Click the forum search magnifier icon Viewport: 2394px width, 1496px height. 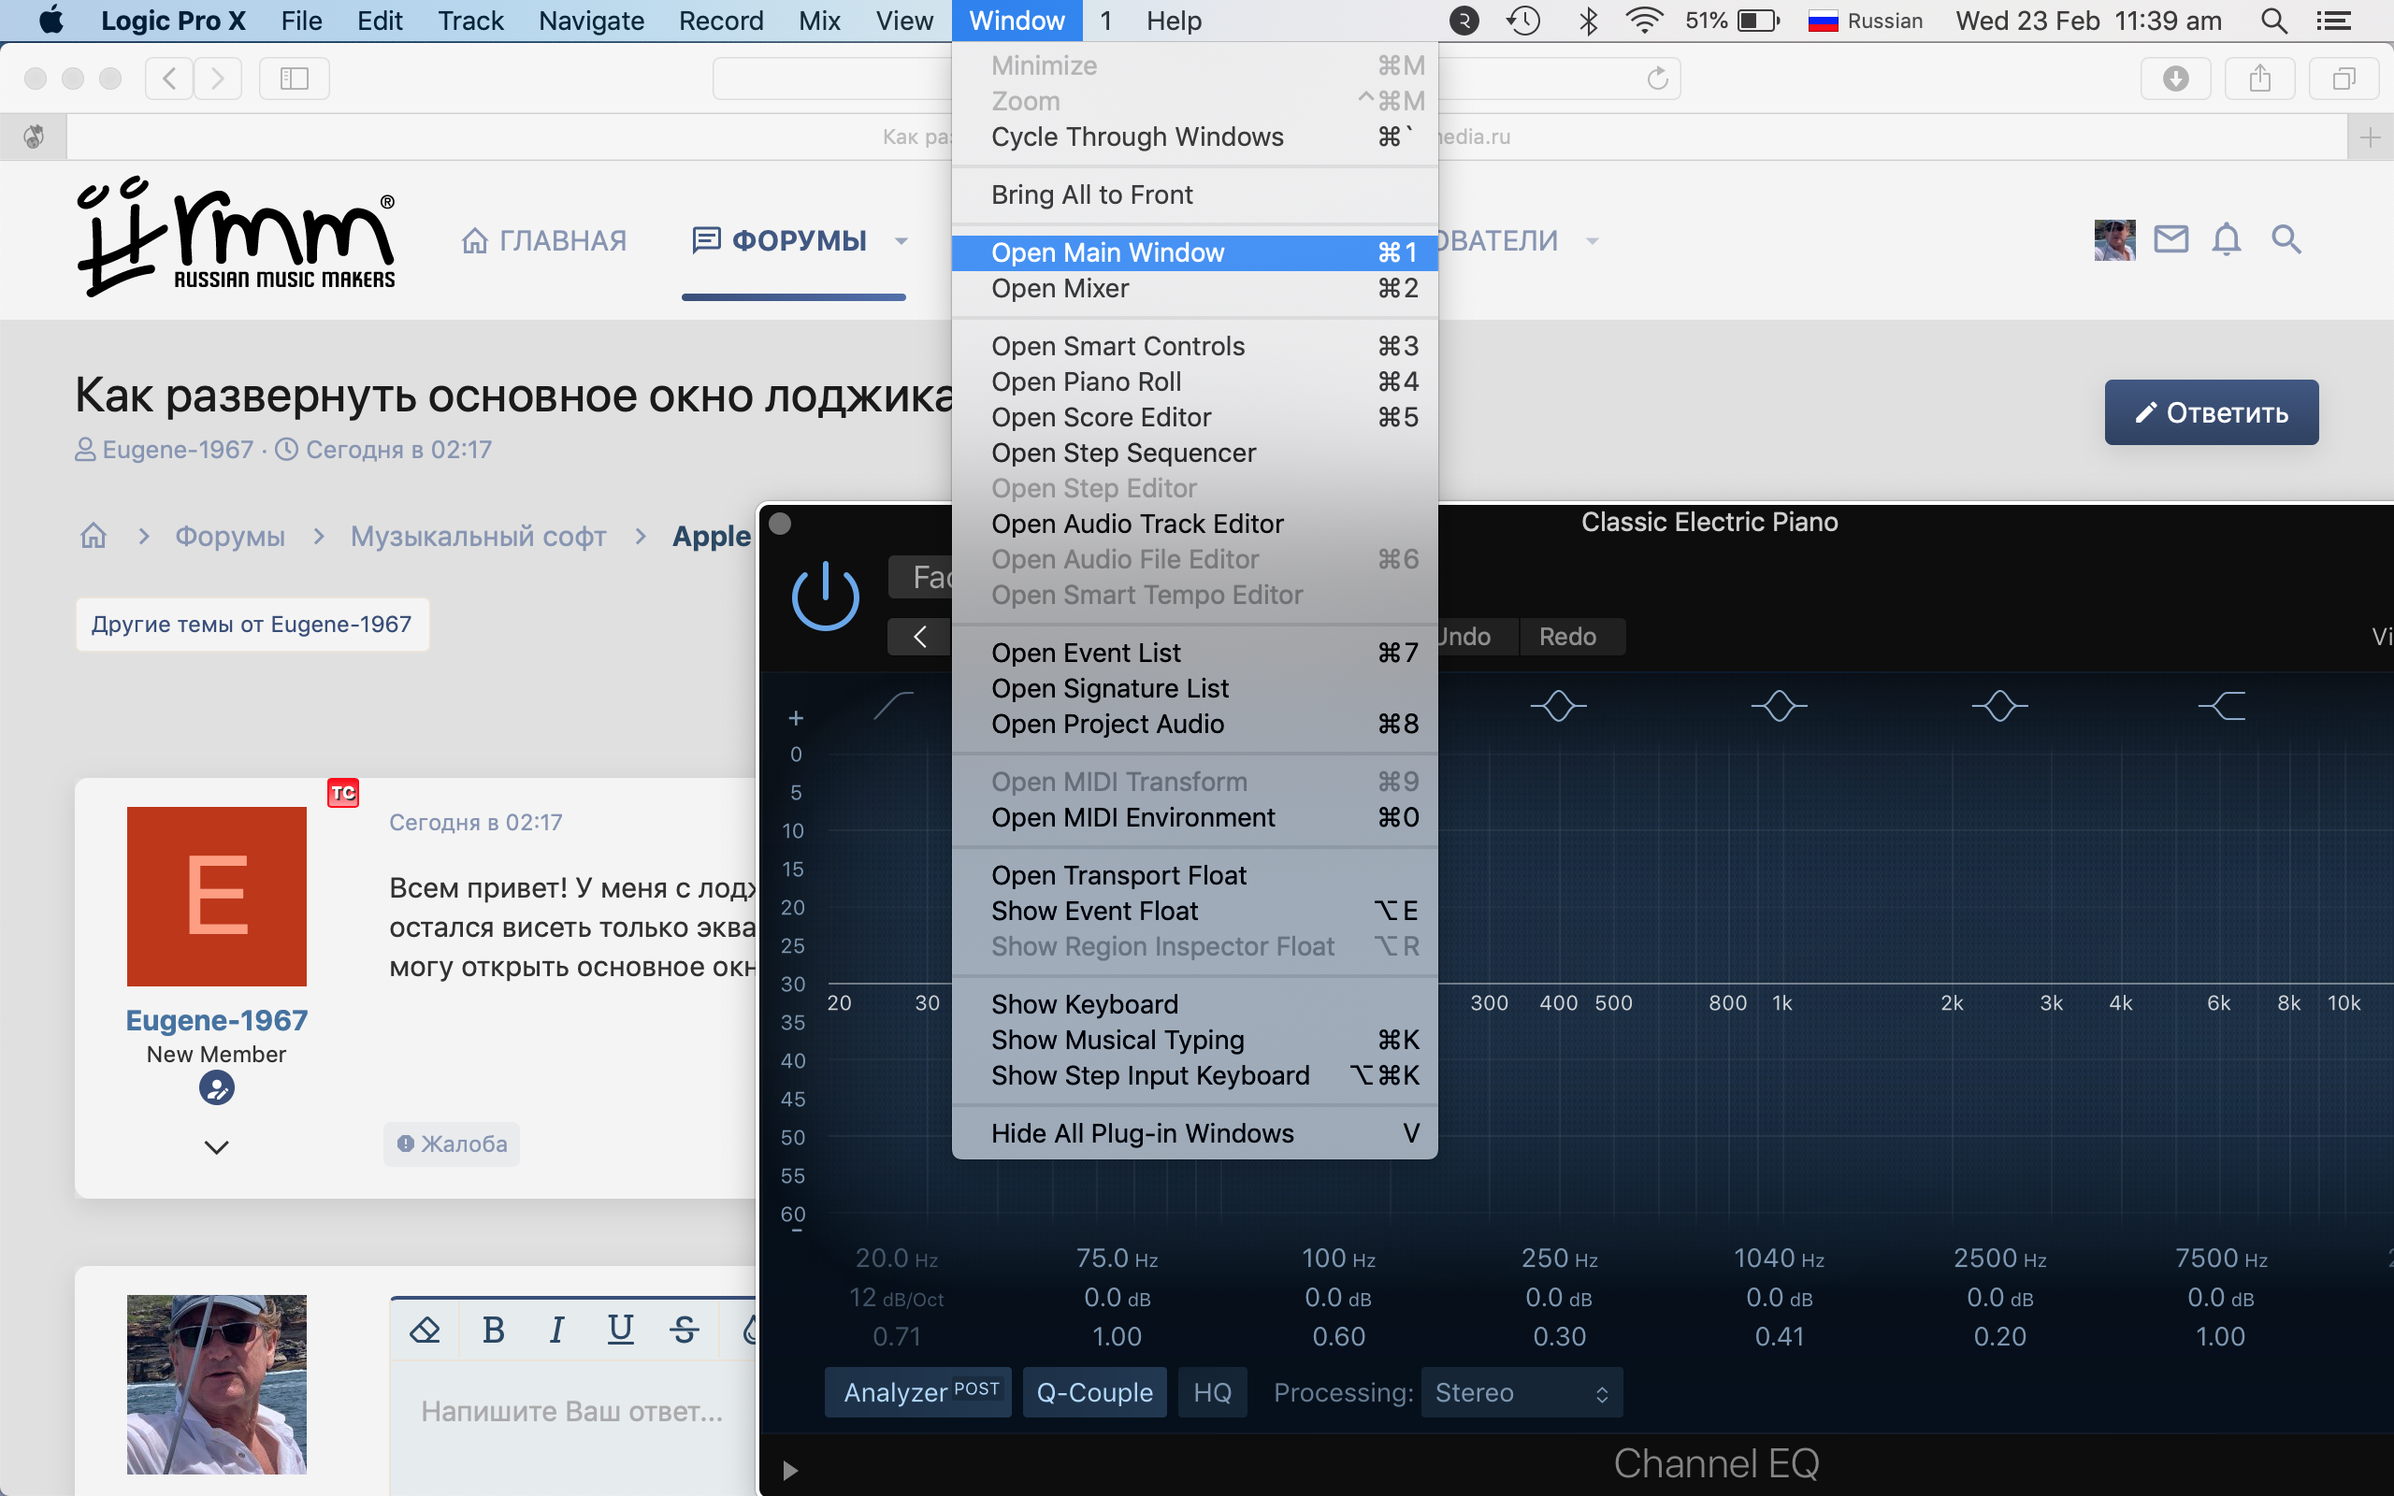tap(2286, 238)
